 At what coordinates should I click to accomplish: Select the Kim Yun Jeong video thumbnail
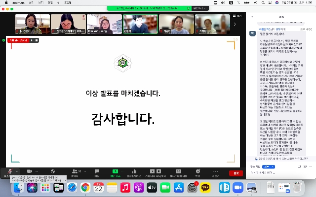tap(105, 24)
